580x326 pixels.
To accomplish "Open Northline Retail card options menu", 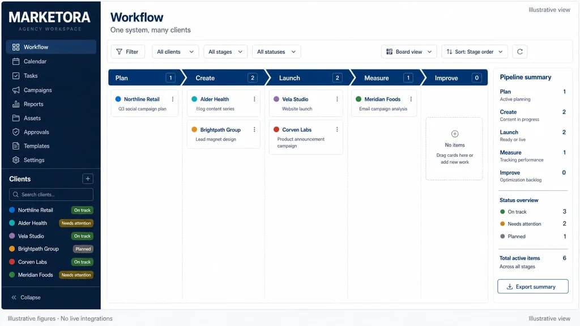I will click(172, 99).
